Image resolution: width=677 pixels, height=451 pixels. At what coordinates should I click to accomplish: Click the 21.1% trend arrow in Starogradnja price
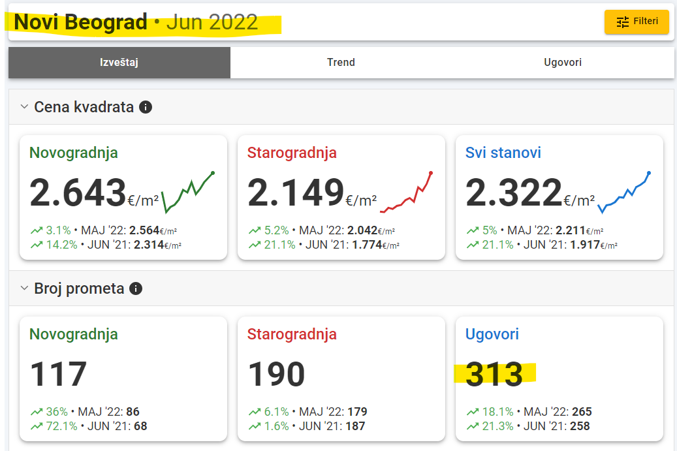pyautogui.click(x=255, y=245)
